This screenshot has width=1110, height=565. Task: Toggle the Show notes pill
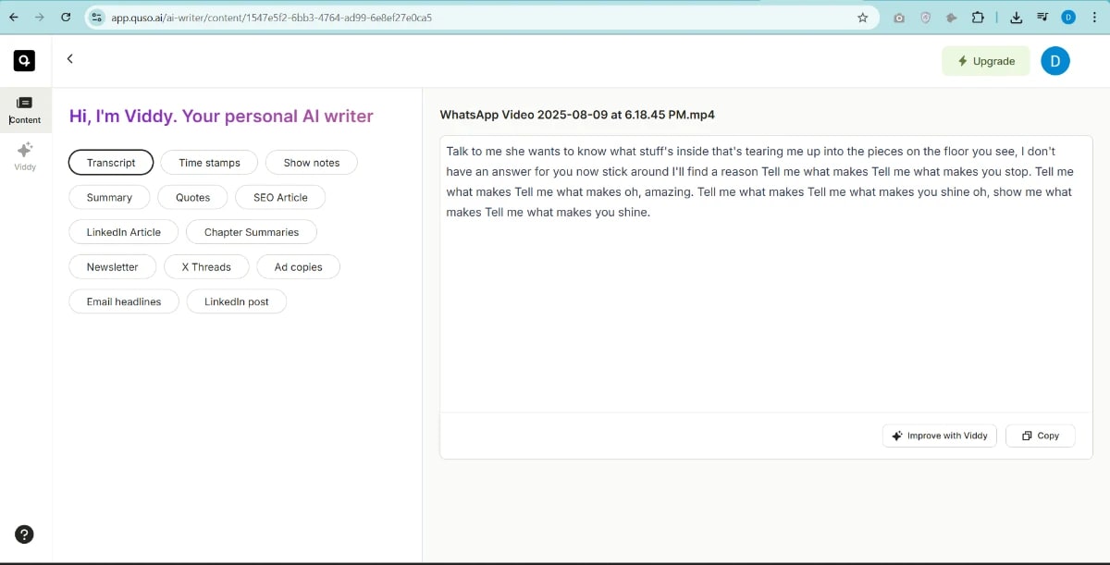click(311, 162)
